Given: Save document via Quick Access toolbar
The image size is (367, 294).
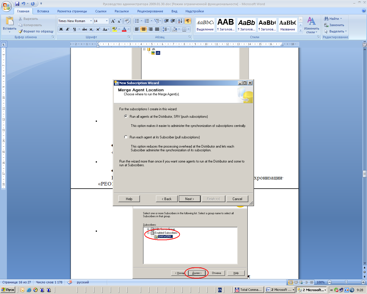Looking at the screenshot, I should click(17, 4).
